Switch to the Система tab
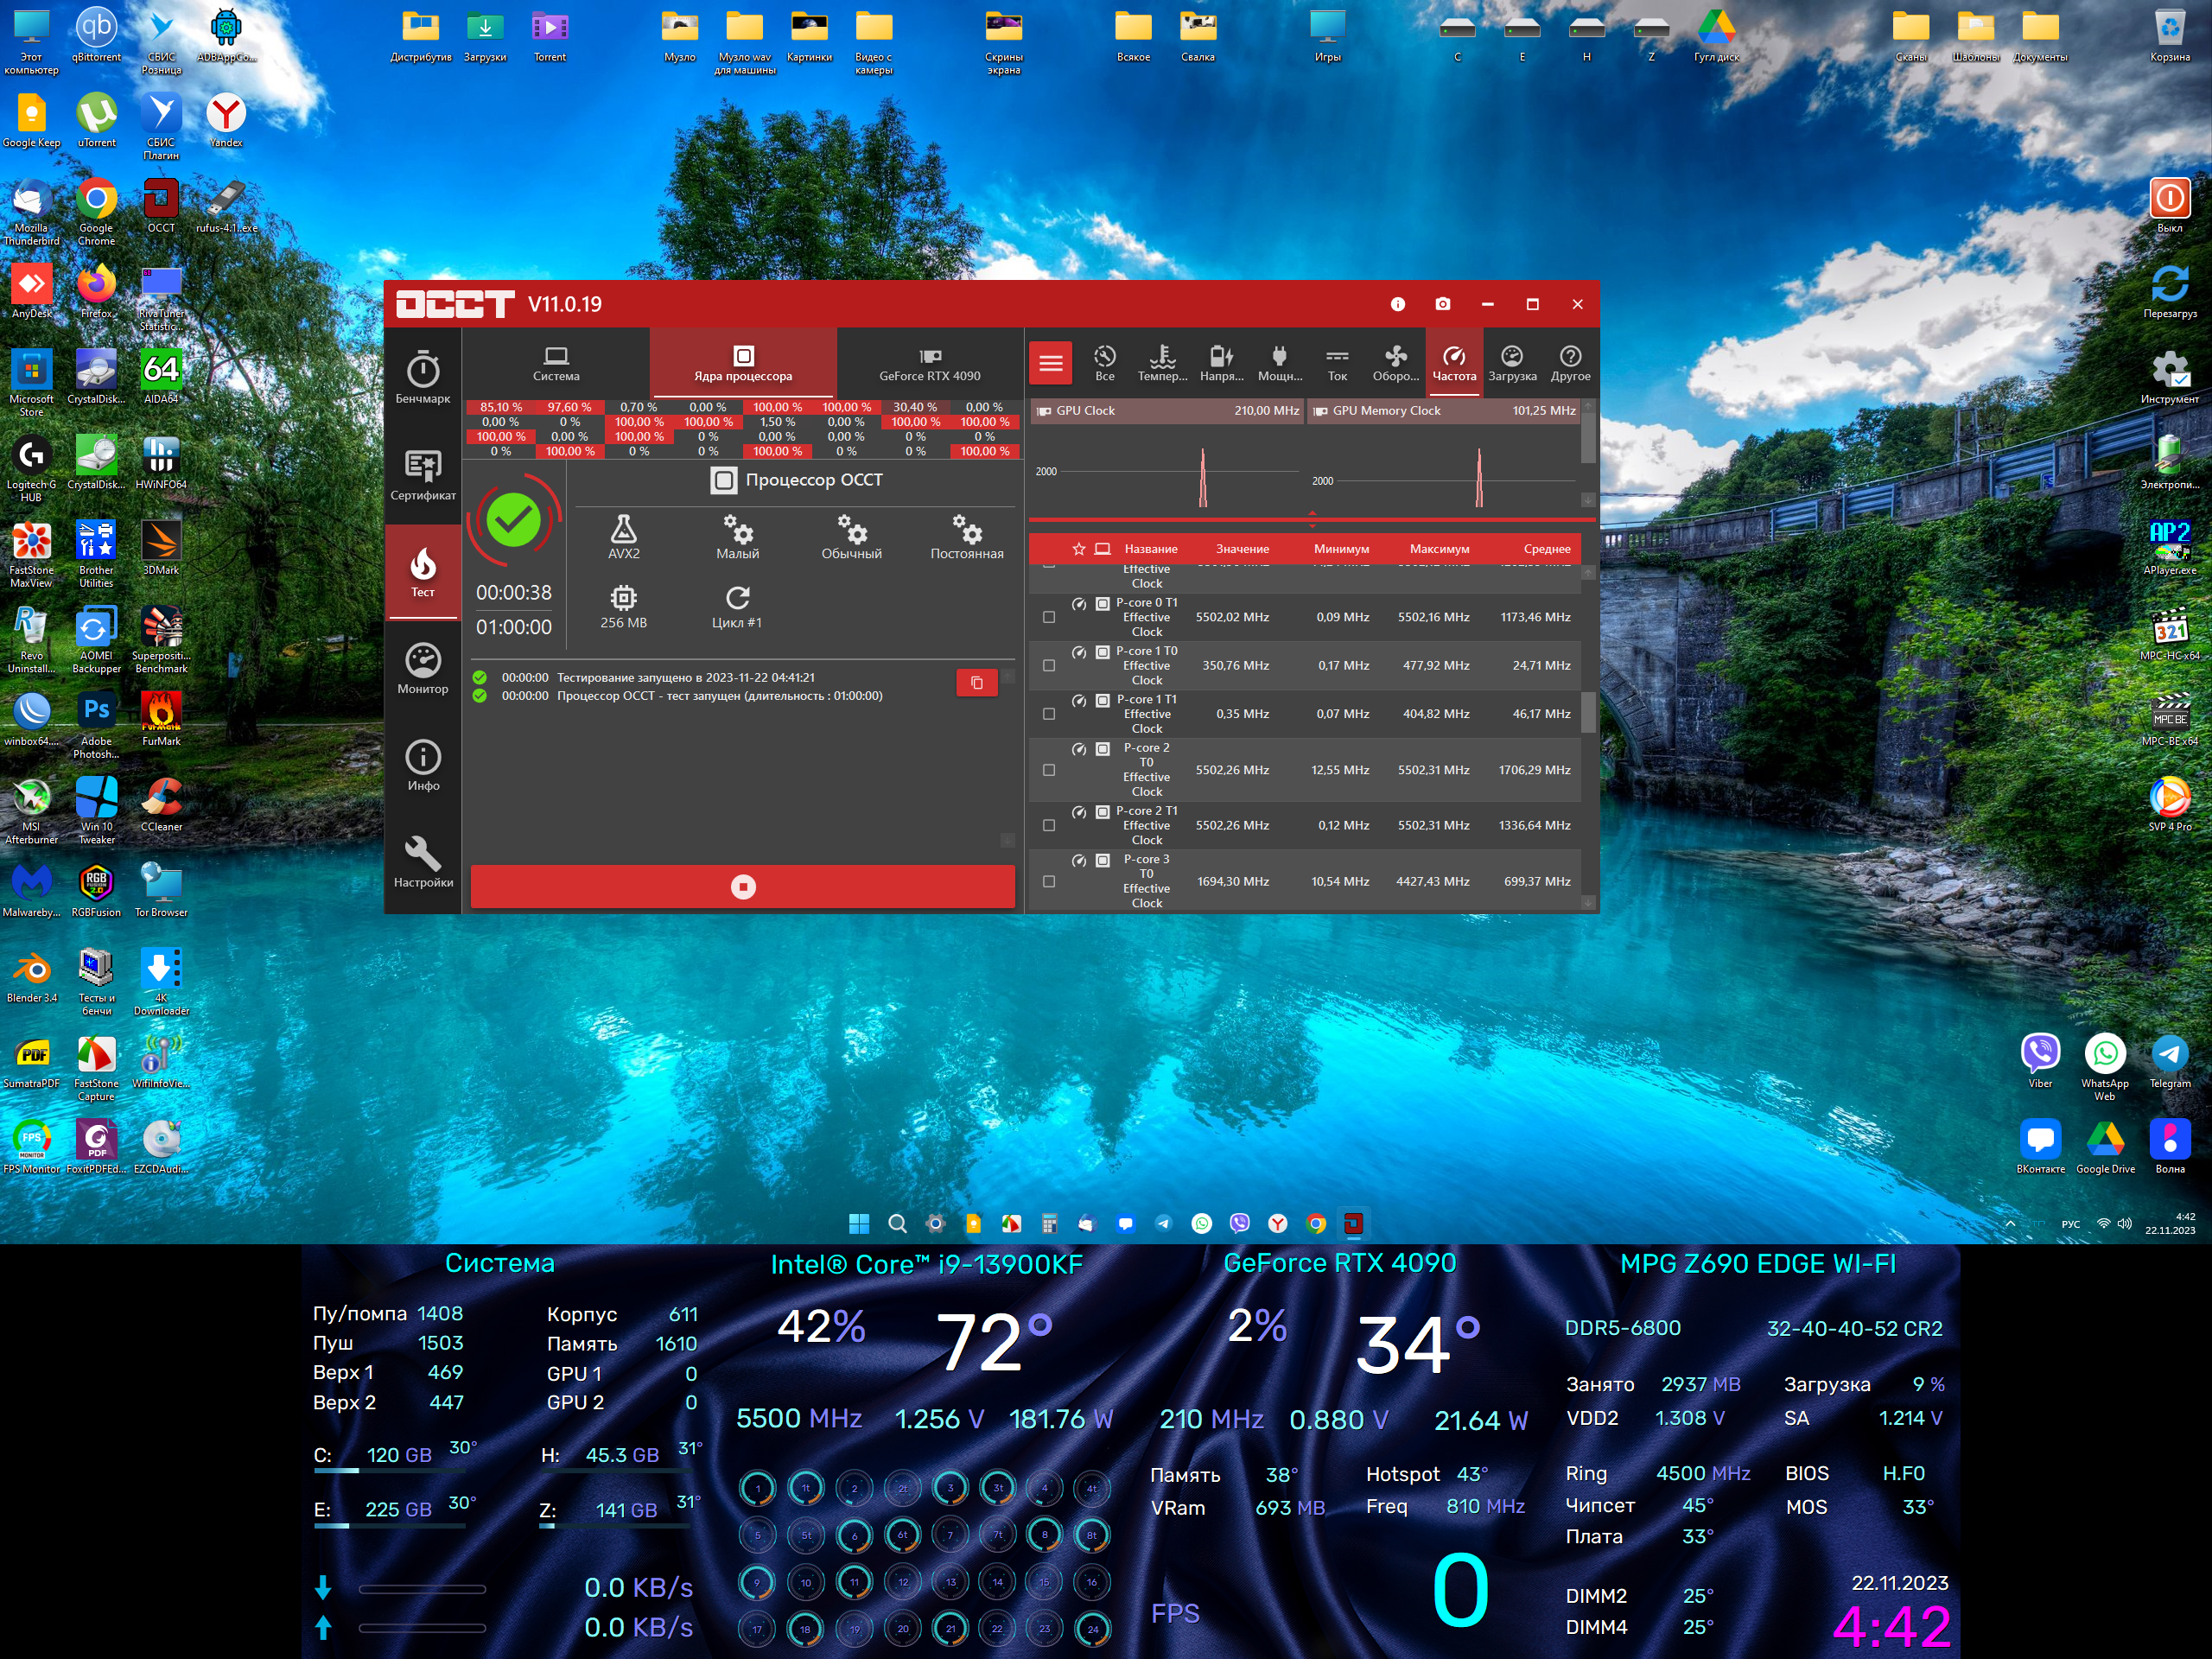Image resolution: width=2212 pixels, height=1659 pixels. point(556,363)
